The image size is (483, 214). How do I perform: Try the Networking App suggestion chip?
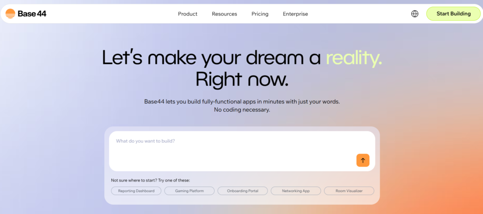tap(296, 191)
